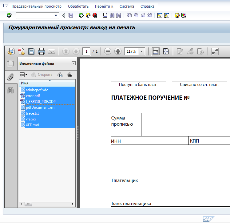Viewport: 230px width, 223px height.
Task: Go to Previous Page icon in SAP toolbar
Action: 136,15
